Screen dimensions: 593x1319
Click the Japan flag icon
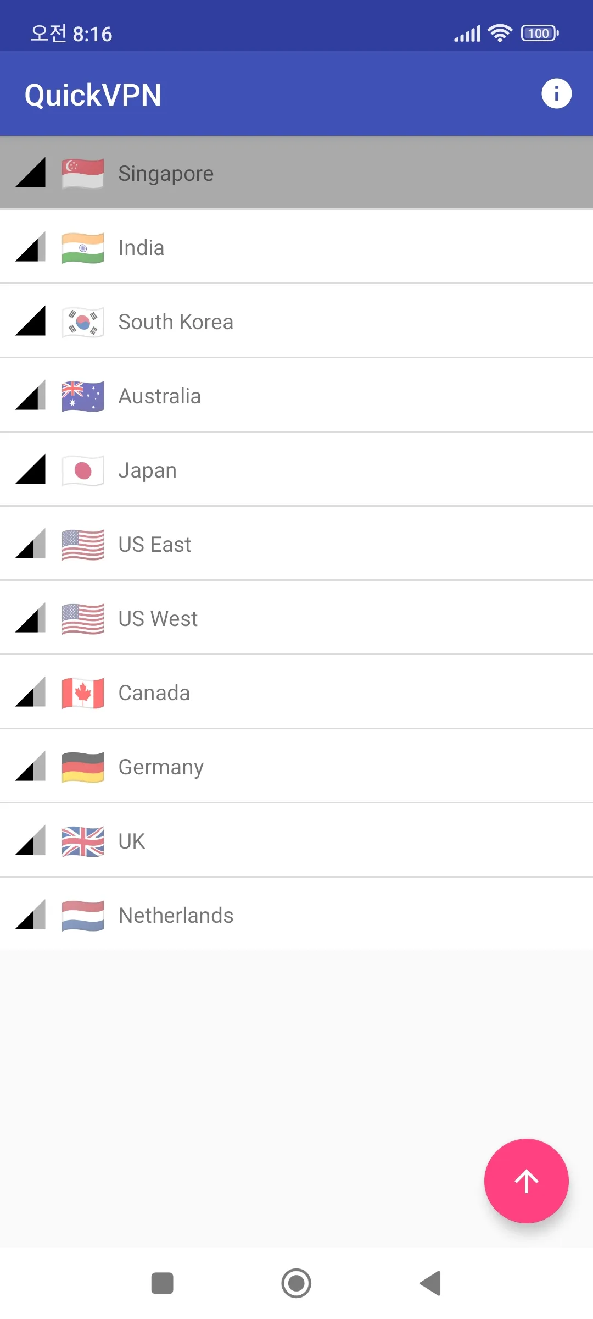[x=82, y=470]
